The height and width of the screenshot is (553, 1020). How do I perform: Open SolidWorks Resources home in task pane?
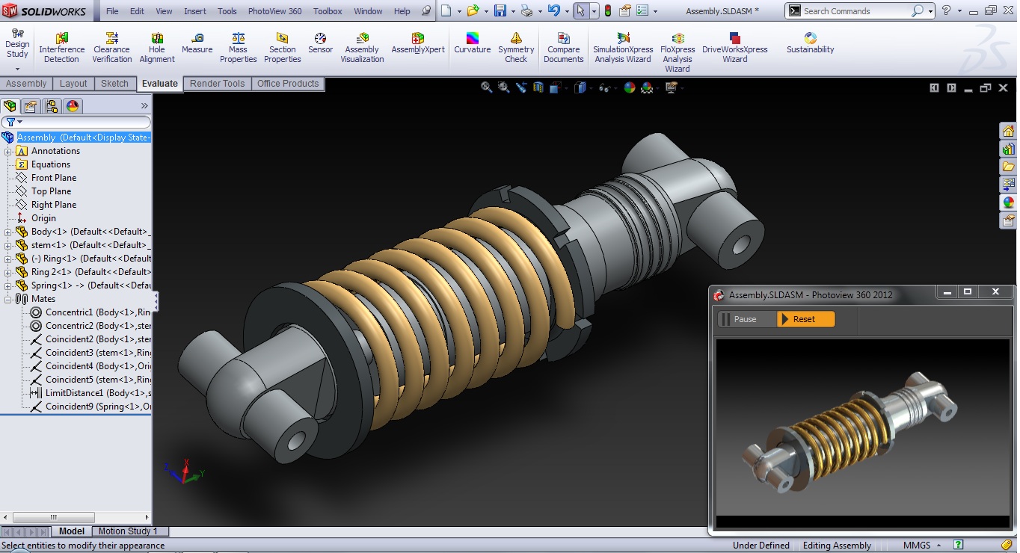pos(1009,131)
